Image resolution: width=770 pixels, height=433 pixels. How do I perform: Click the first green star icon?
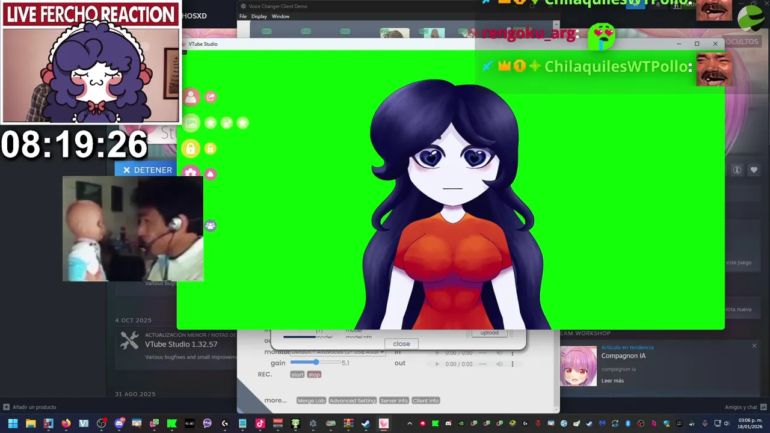[x=211, y=123]
